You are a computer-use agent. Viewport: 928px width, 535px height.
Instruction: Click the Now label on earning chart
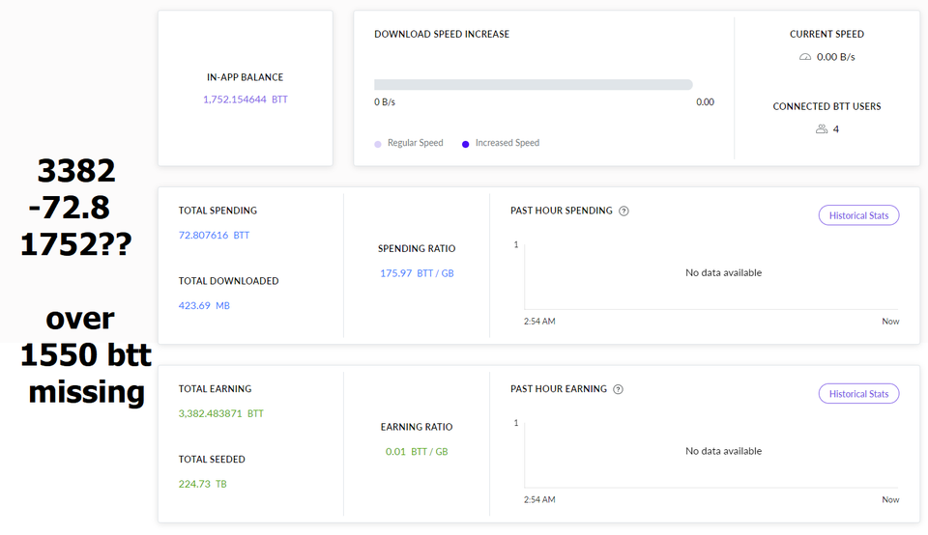890,500
